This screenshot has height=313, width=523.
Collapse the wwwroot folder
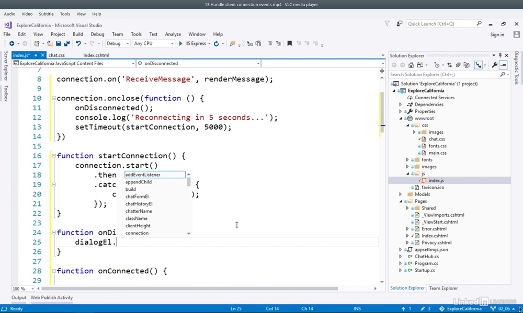[401, 118]
